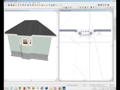Screen dimensions: 120x90
Task: Click the Save disk icon
Action: pos(66,7)
